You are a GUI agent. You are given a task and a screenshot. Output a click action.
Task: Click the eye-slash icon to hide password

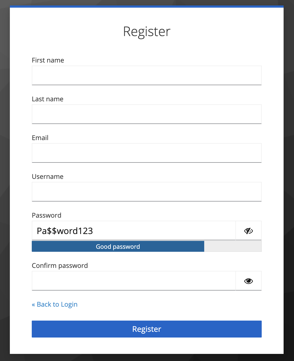coord(248,231)
